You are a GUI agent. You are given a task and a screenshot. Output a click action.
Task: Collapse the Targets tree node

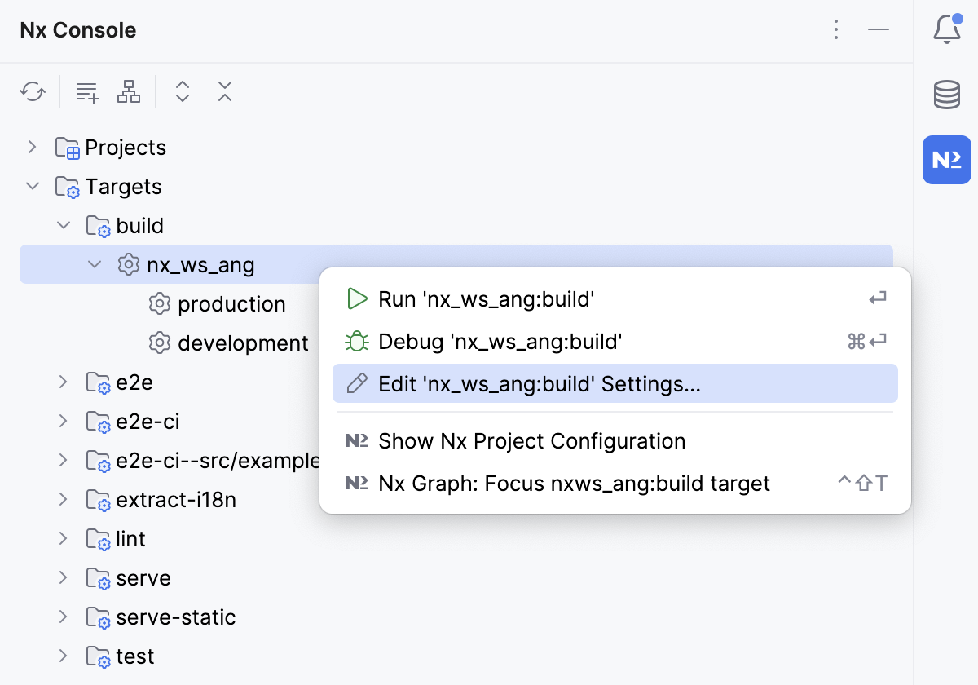click(x=33, y=186)
